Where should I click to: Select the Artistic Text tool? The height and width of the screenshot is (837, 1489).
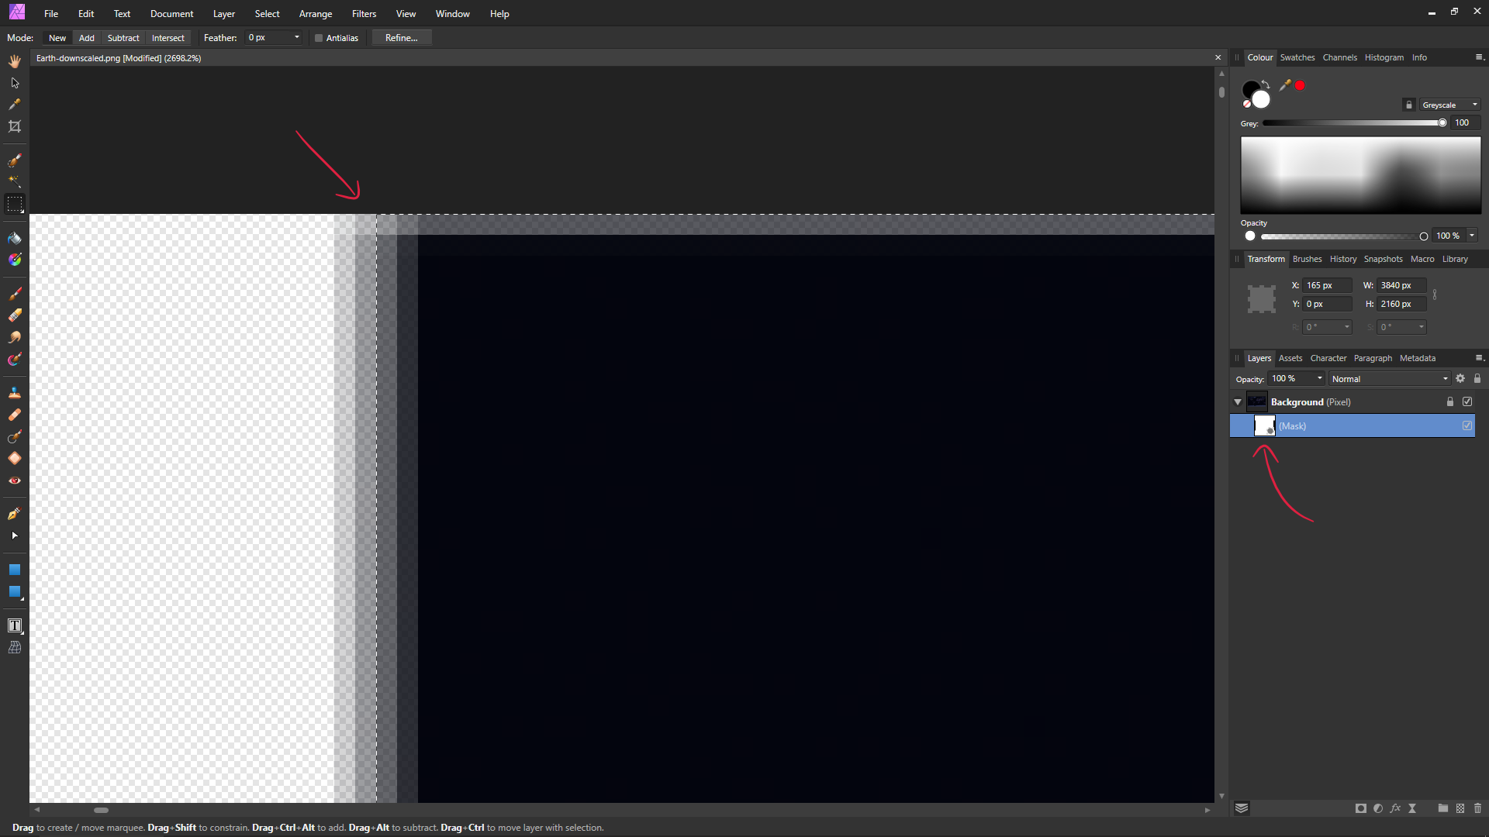coord(15,625)
